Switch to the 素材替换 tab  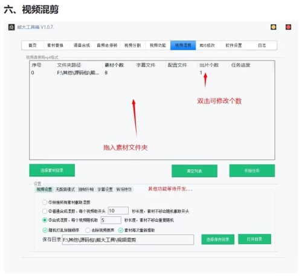56,45
